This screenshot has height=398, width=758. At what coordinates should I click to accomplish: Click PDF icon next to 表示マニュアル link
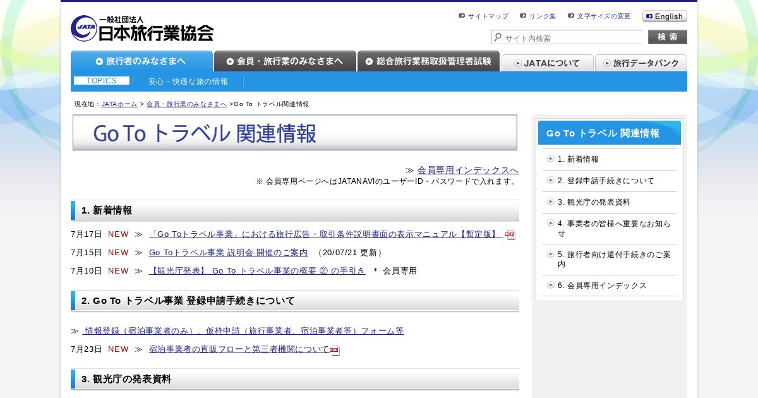tap(510, 235)
